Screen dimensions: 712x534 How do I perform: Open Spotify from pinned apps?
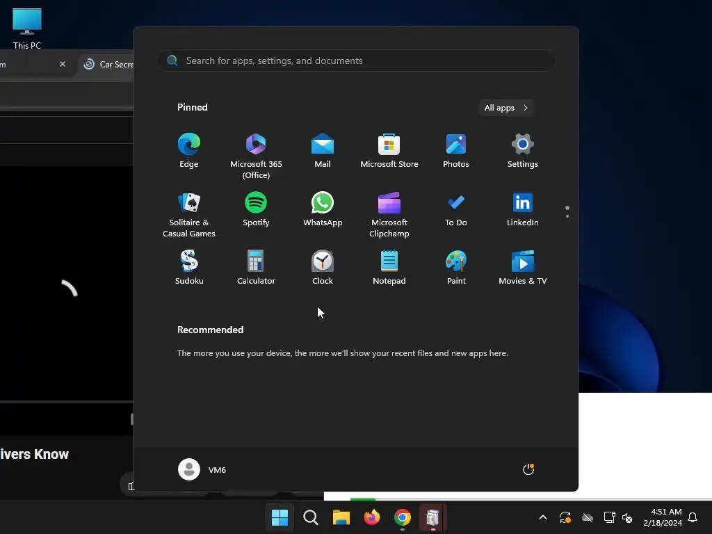coord(256,209)
